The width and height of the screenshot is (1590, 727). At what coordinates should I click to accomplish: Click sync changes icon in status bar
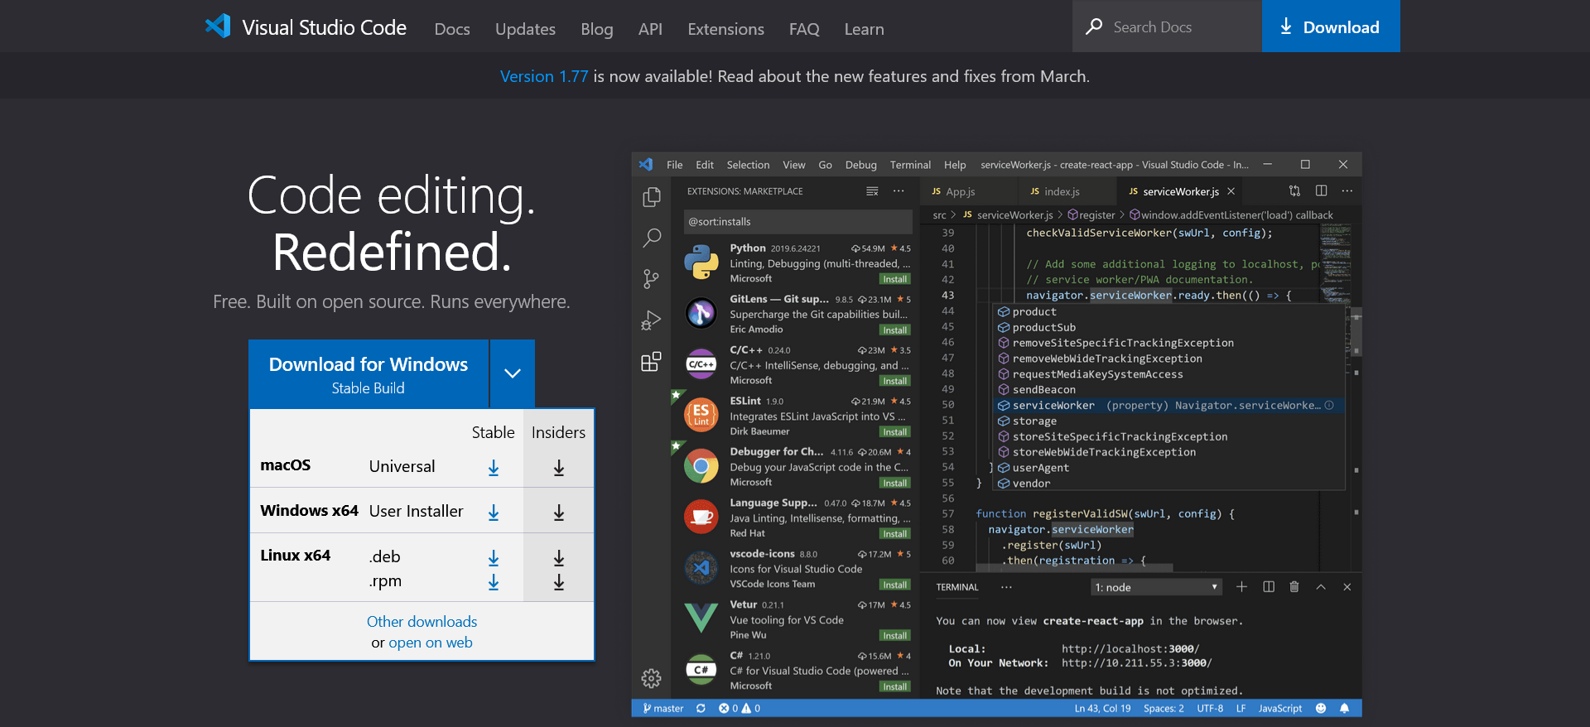[x=701, y=708]
